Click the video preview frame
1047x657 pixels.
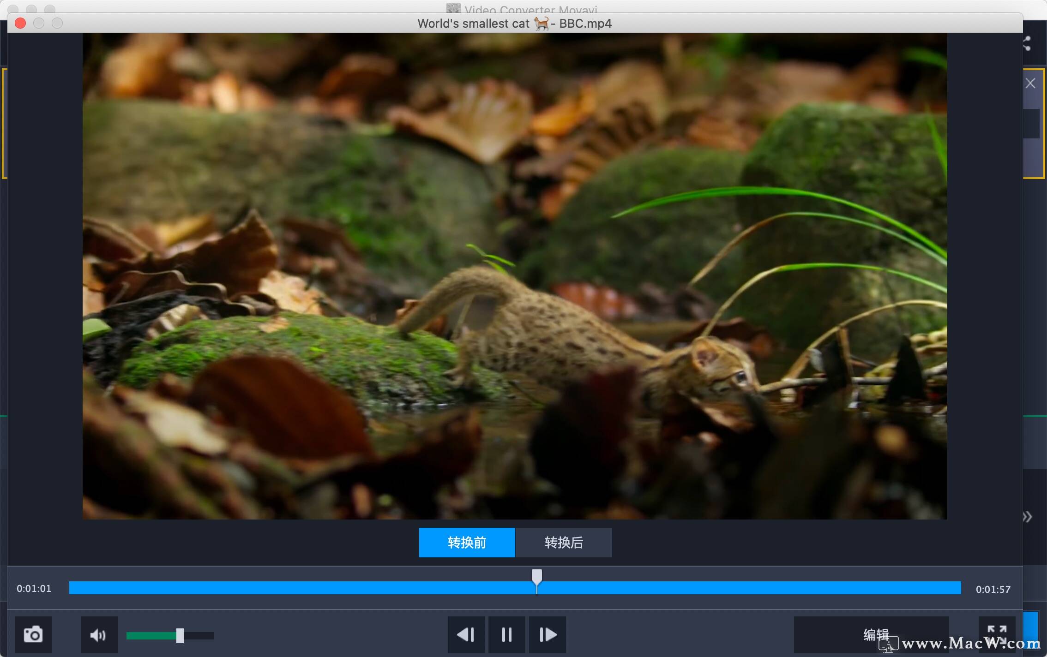tap(515, 276)
